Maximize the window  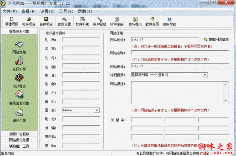213,2
